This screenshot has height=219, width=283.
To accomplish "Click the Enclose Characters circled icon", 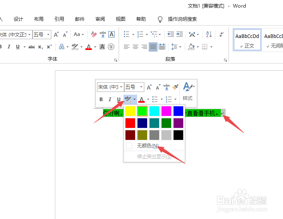I will 111,47.
